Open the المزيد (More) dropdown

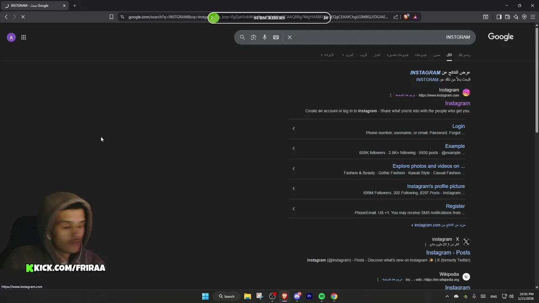(x=348, y=55)
